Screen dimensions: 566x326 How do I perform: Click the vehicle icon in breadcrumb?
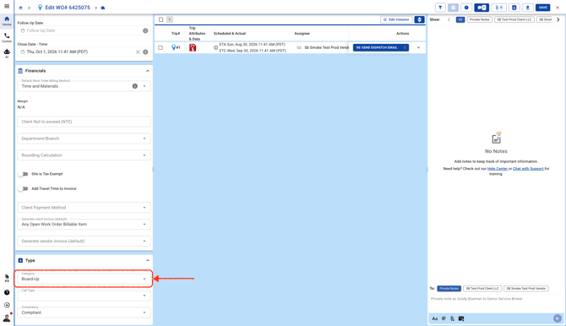coord(103,8)
